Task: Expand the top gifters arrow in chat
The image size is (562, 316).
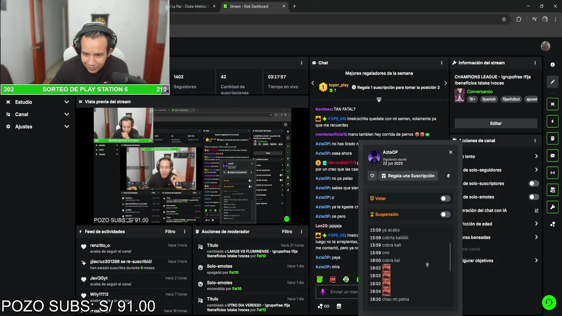Action: tap(379, 100)
